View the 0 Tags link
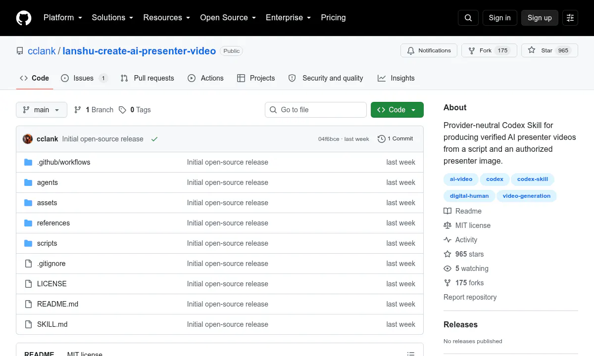594x356 pixels. 135,110
